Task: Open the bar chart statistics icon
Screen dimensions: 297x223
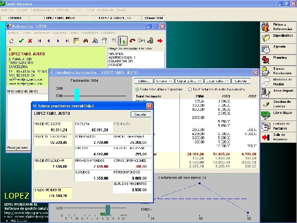Action: pyautogui.click(x=123, y=40)
